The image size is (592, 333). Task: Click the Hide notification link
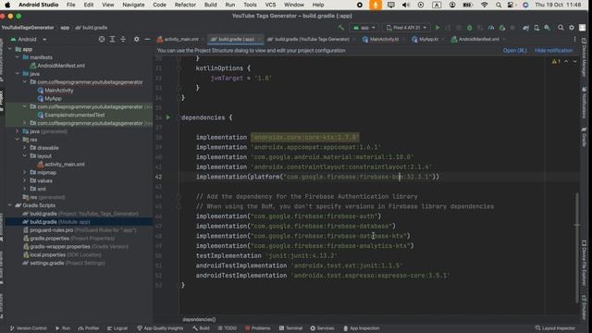point(553,50)
